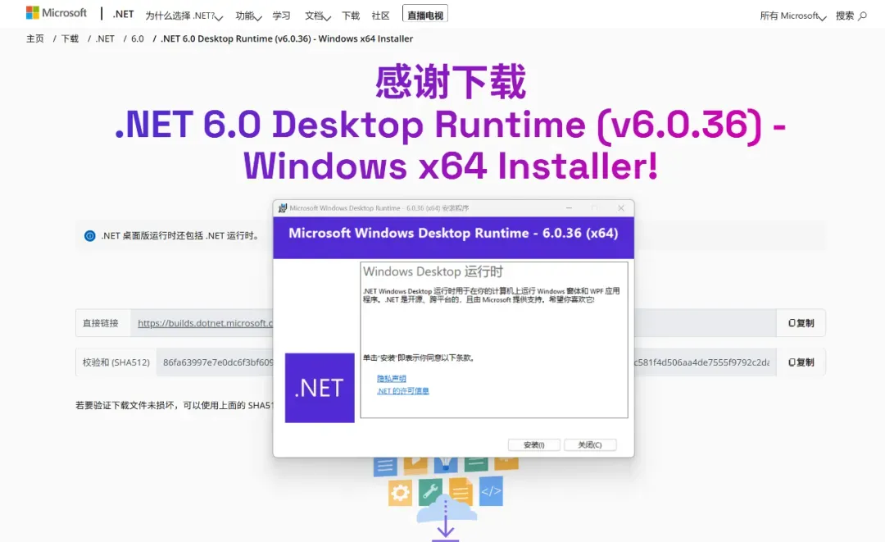Click the orange gear tile in illustration

point(400,493)
